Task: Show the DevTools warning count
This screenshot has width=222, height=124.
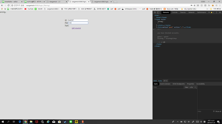Action: point(212,12)
